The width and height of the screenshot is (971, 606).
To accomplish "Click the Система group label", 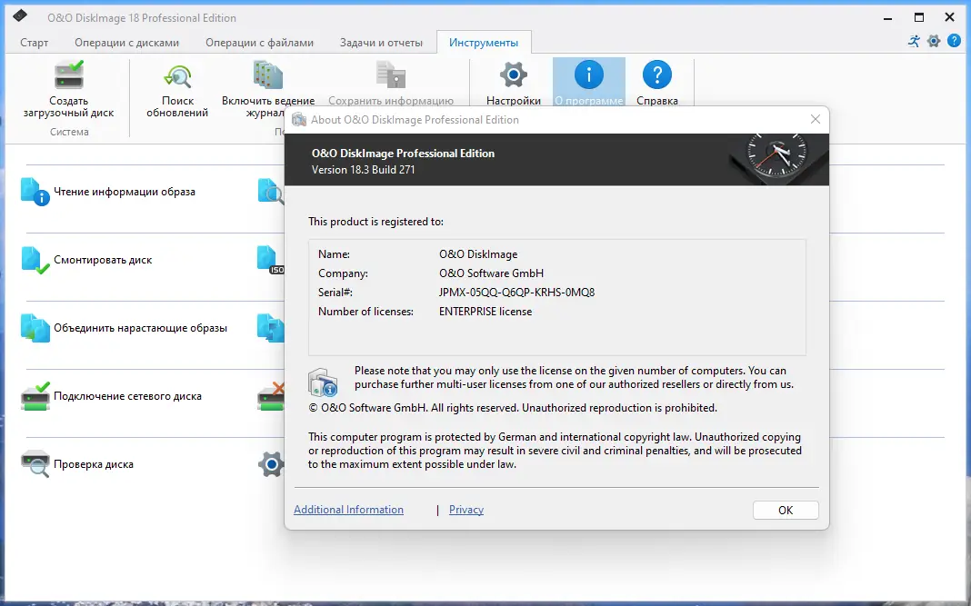I will [x=69, y=132].
